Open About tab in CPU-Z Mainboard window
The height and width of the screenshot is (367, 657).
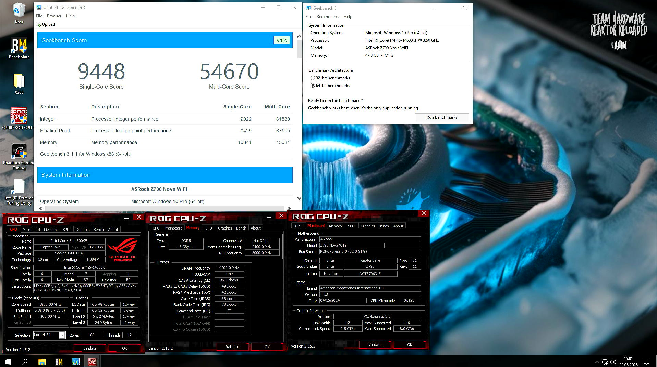tap(398, 226)
